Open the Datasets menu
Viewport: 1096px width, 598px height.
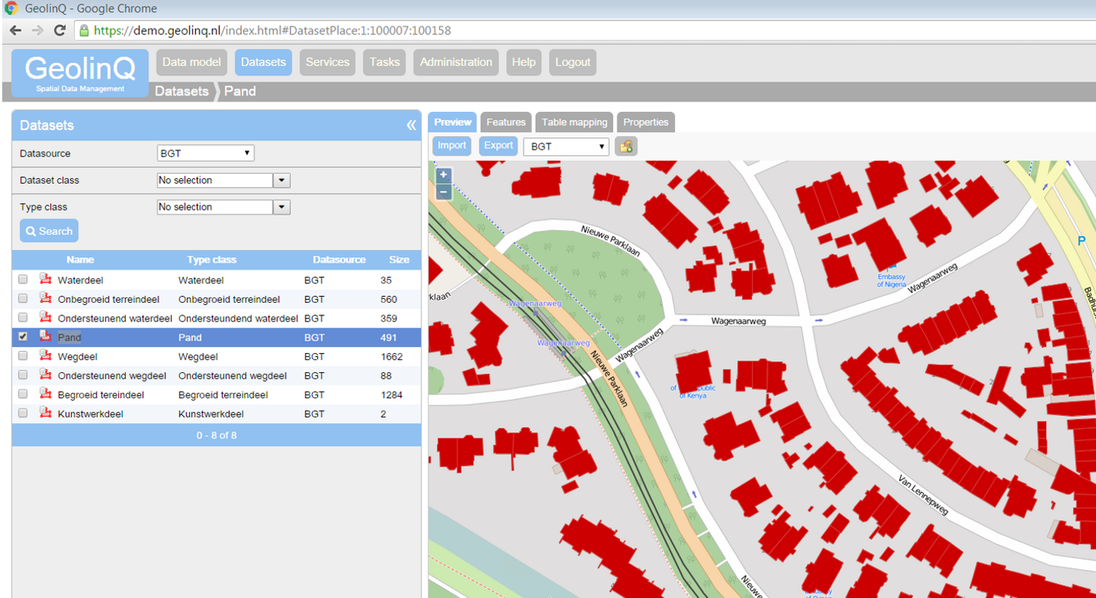pos(263,62)
